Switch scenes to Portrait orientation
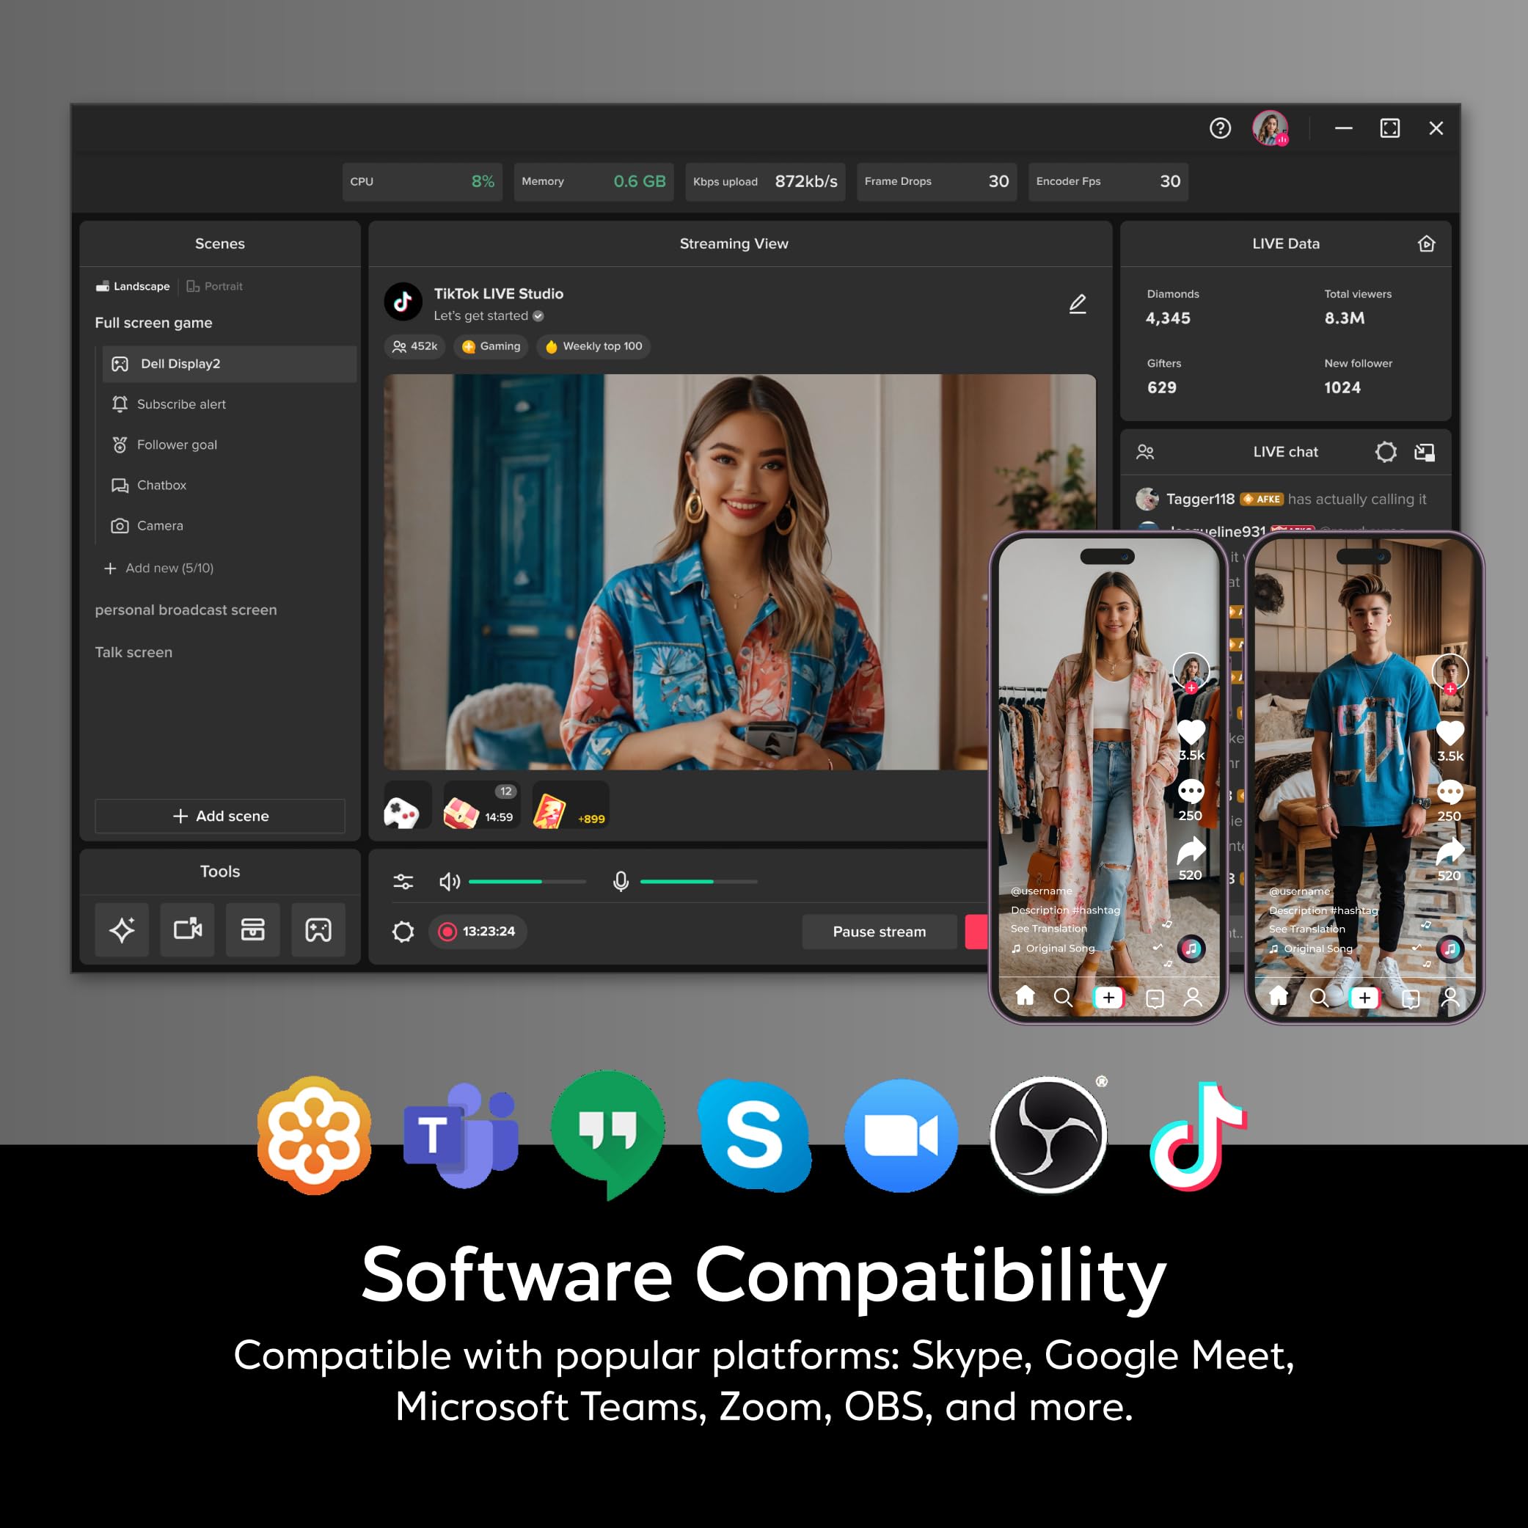The image size is (1528, 1528). click(214, 286)
